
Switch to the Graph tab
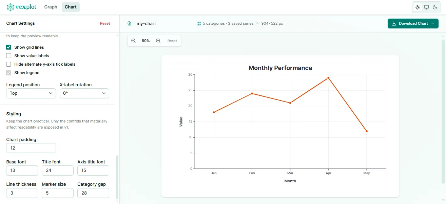click(51, 7)
